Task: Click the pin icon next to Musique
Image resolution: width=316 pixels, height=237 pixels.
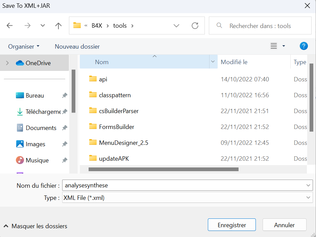Action: (x=65, y=160)
